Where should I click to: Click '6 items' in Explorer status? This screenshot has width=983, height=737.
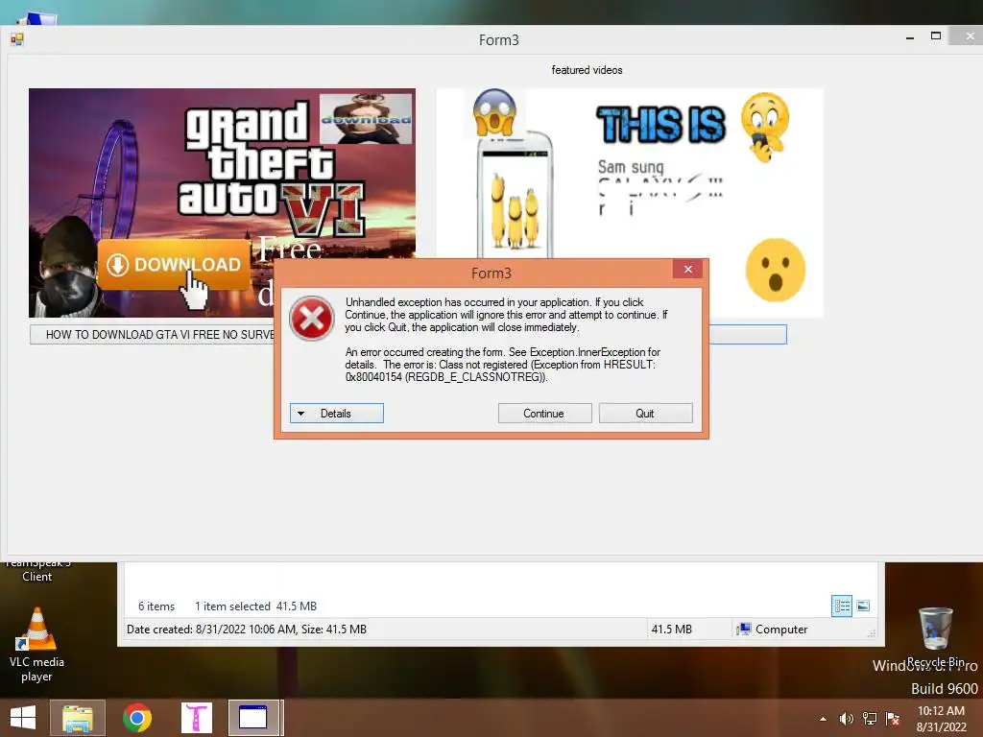click(156, 606)
